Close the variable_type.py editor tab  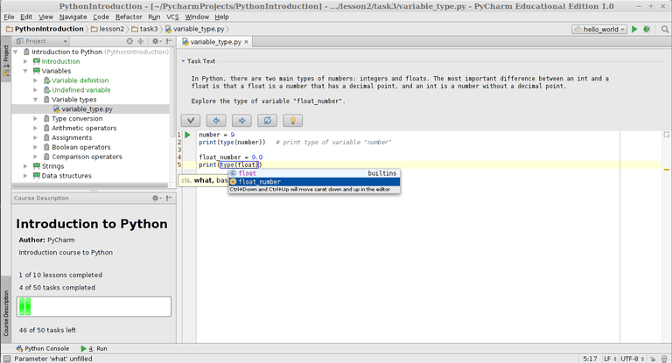tap(247, 42)
